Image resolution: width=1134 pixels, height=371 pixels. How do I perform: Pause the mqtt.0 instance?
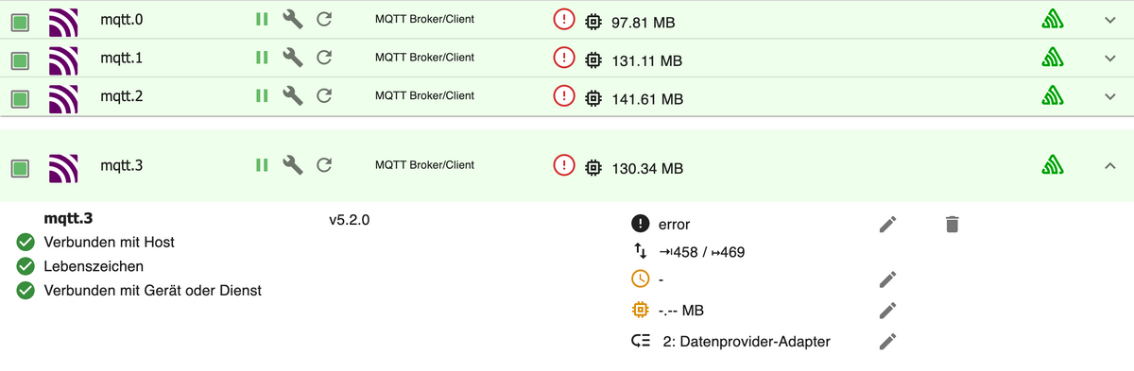(x=263, y=19)
